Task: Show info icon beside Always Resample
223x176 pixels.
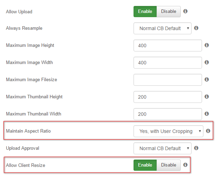Action: [x=196, y=28]
